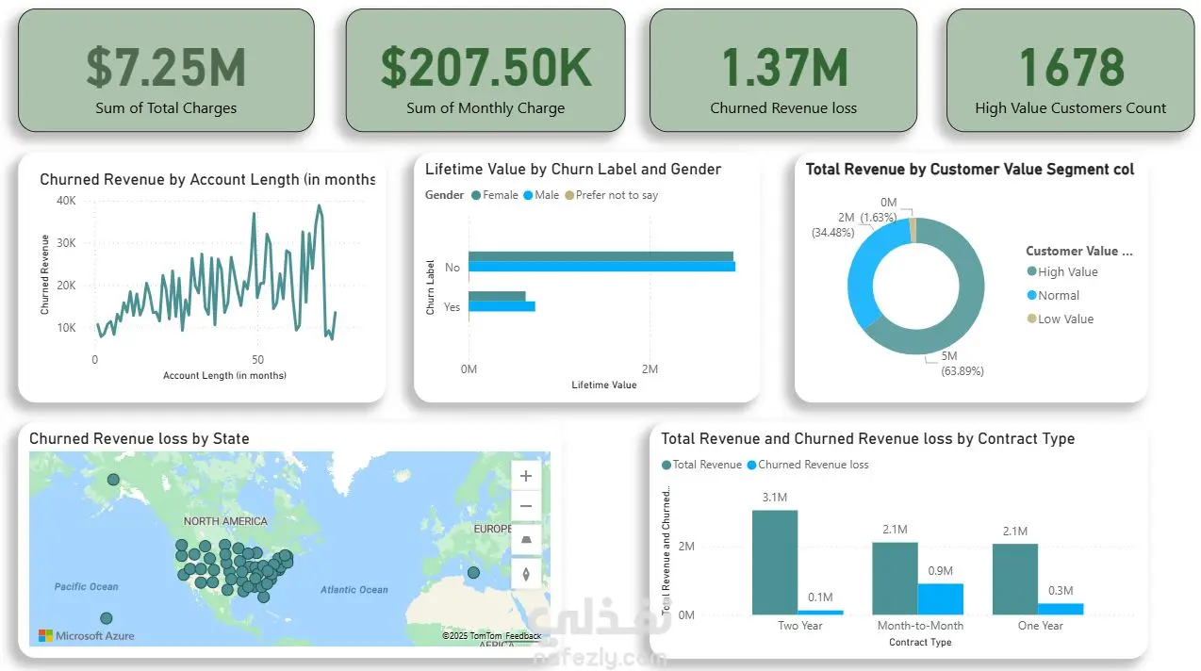This screenshot has height=671, width=1201.
Task: Click the Normal legend entry
Action: pyautogui.click(x=1053, y=295)
